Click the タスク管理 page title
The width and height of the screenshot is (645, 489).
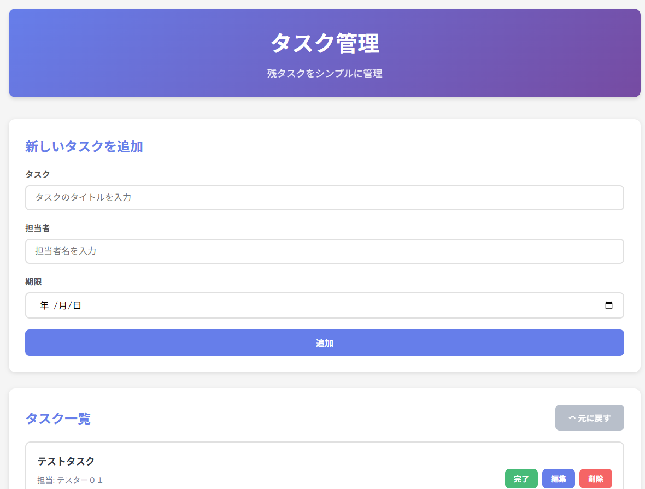point(325,44)
